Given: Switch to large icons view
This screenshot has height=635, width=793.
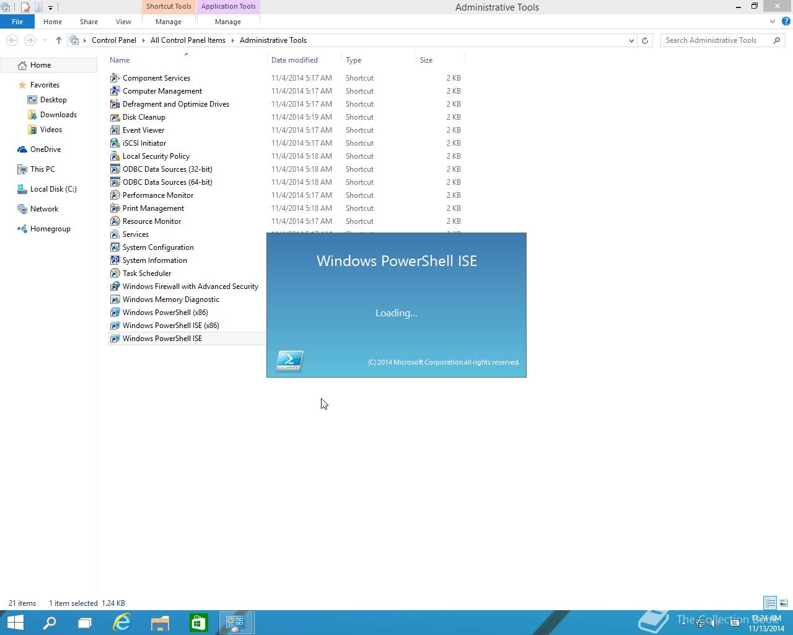Looking at the screenshot, I should [784, 603].
